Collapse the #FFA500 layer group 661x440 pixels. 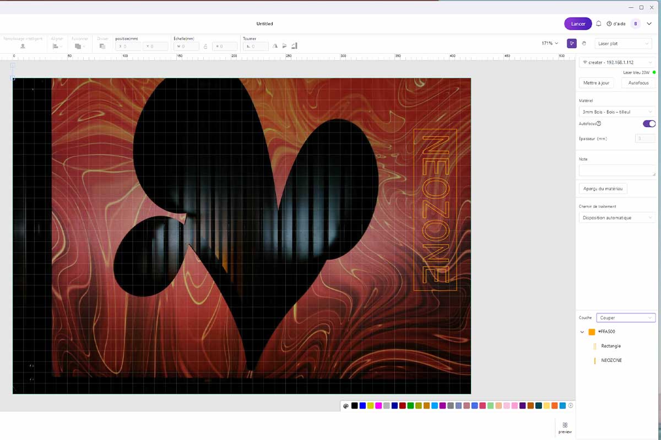(x=583, y=332)
